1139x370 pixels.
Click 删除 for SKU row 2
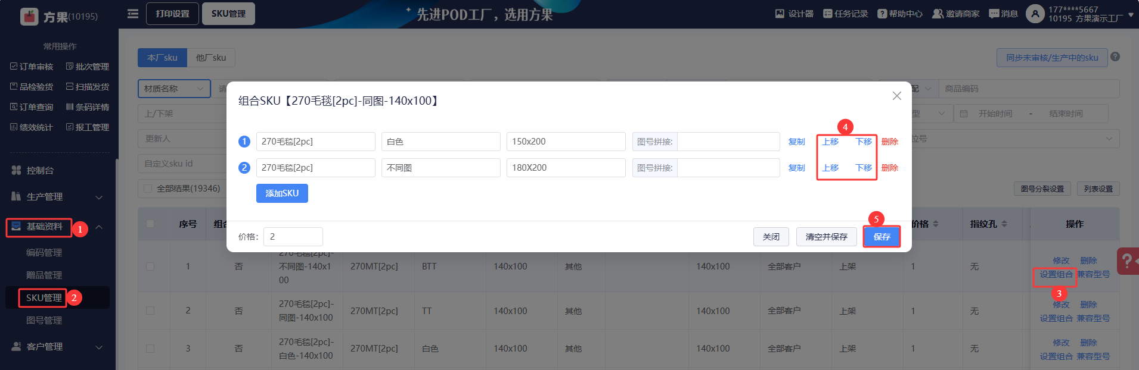pos(890,168)
